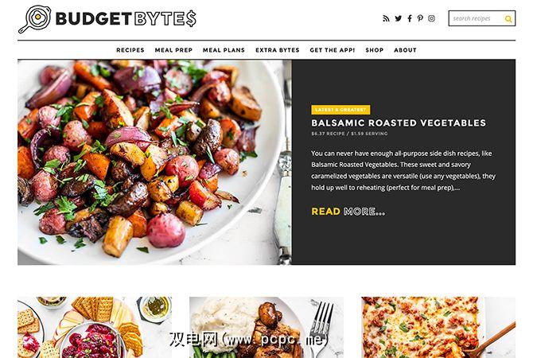This screenshot has height=358, width=533.
Task: Click the yellow search magnifier icon
Action: click(x=508, y=19)
